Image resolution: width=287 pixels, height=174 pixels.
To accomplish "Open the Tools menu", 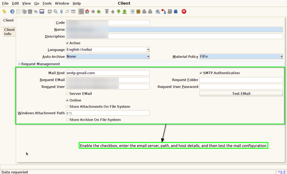I will click(x=47, y=3).
